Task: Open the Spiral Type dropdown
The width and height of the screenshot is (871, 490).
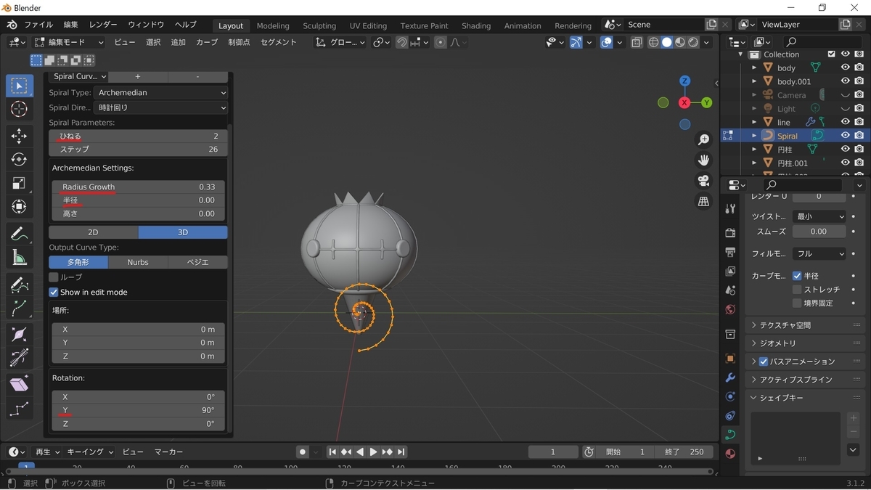Action: [x=161, y=92]
